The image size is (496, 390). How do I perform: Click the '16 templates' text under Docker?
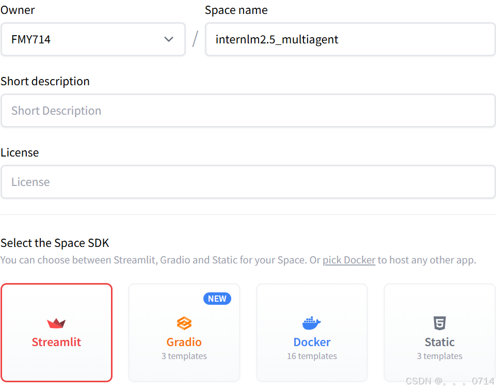click(x=312, y=356)
